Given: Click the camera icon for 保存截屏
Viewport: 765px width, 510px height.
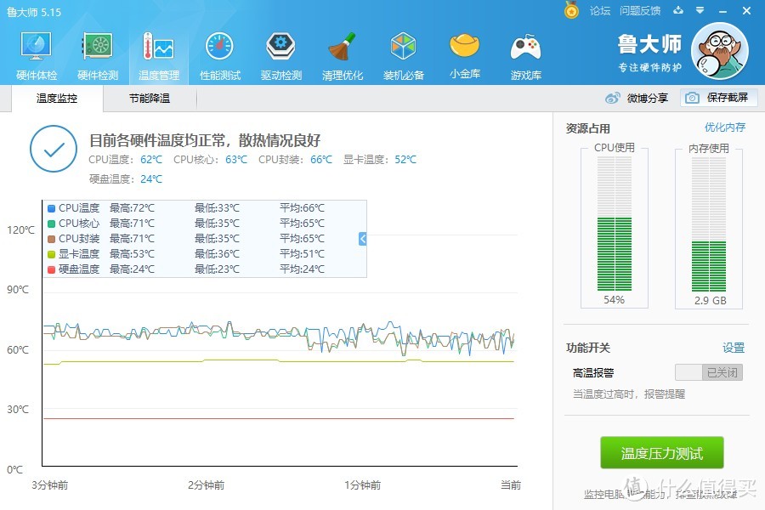Looking at the screenshot, I should (692, 98).
